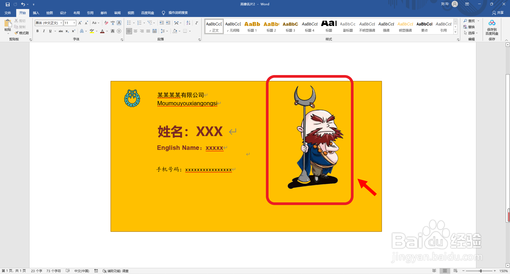Toggle Italic formatting
Viewport: 510px width, 274px height.
(x=44, y=31)
